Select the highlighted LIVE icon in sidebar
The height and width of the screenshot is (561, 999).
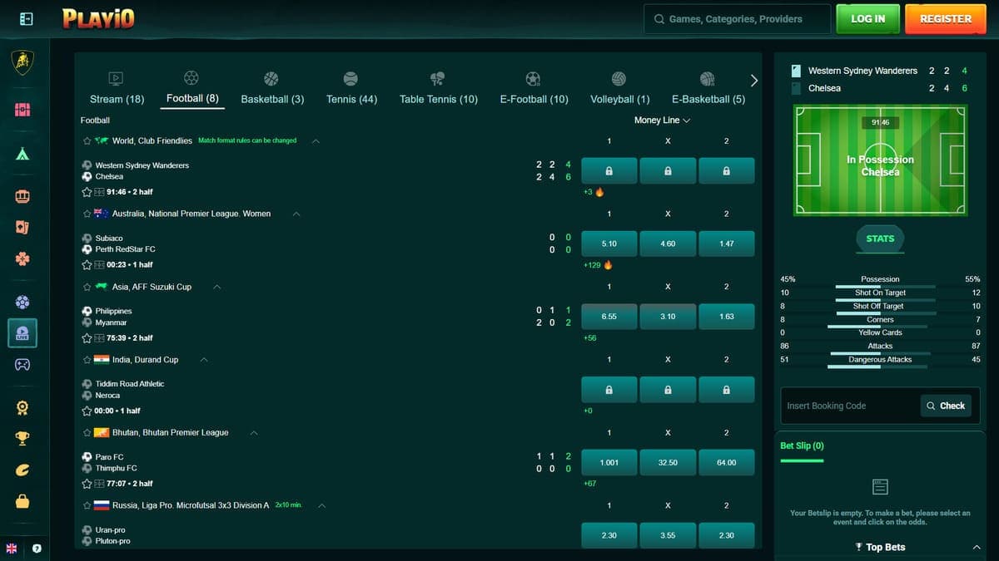[22, 332]
